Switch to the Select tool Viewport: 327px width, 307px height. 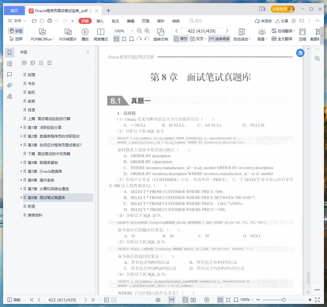pos(16,39)
